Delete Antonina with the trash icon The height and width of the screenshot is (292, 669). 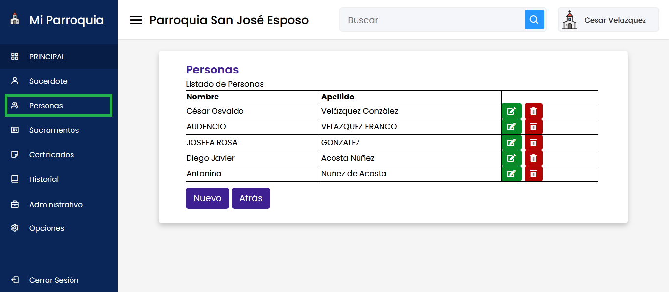[533, 174]
